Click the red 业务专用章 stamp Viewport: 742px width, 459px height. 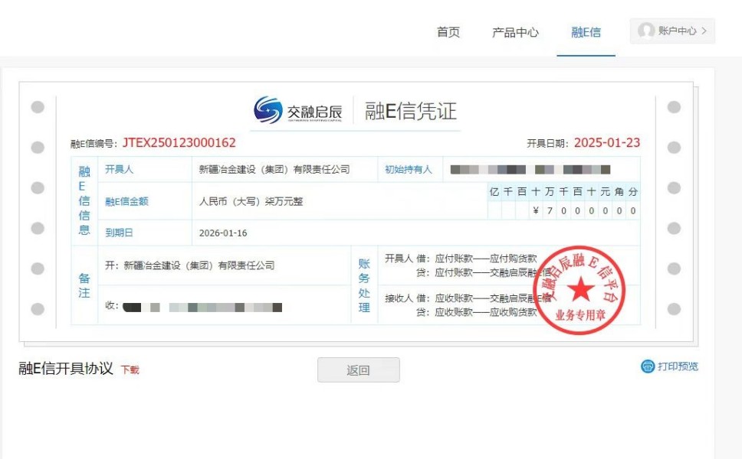click(x=579, y=290)
